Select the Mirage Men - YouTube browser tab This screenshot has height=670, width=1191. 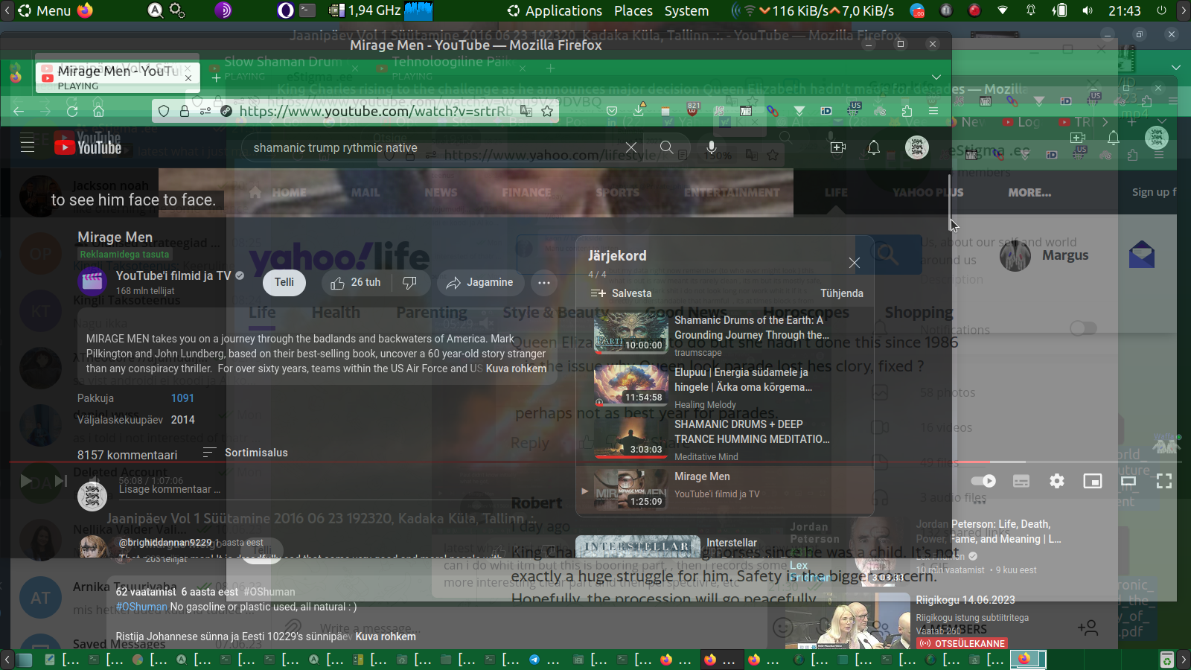click(x=117, y=77)
